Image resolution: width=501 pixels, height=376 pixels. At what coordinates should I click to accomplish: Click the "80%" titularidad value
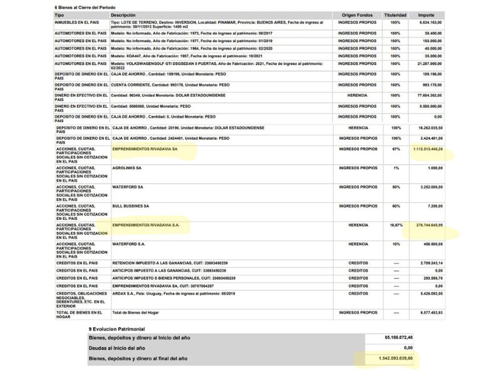pyautogui.click(x=396, y=187)
